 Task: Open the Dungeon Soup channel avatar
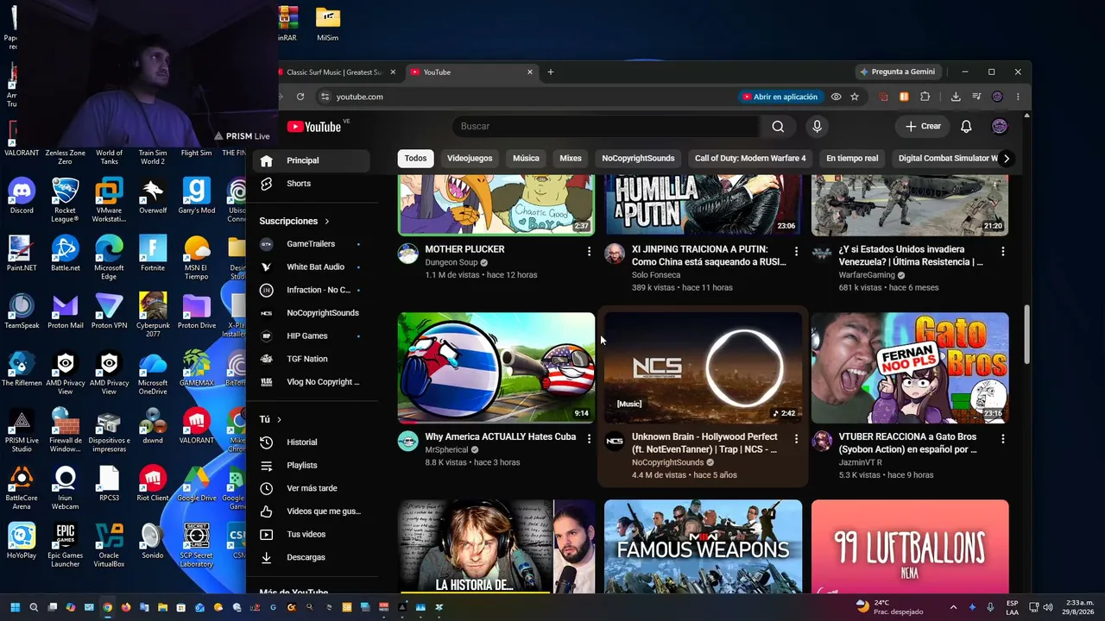[x=407, y=254]
